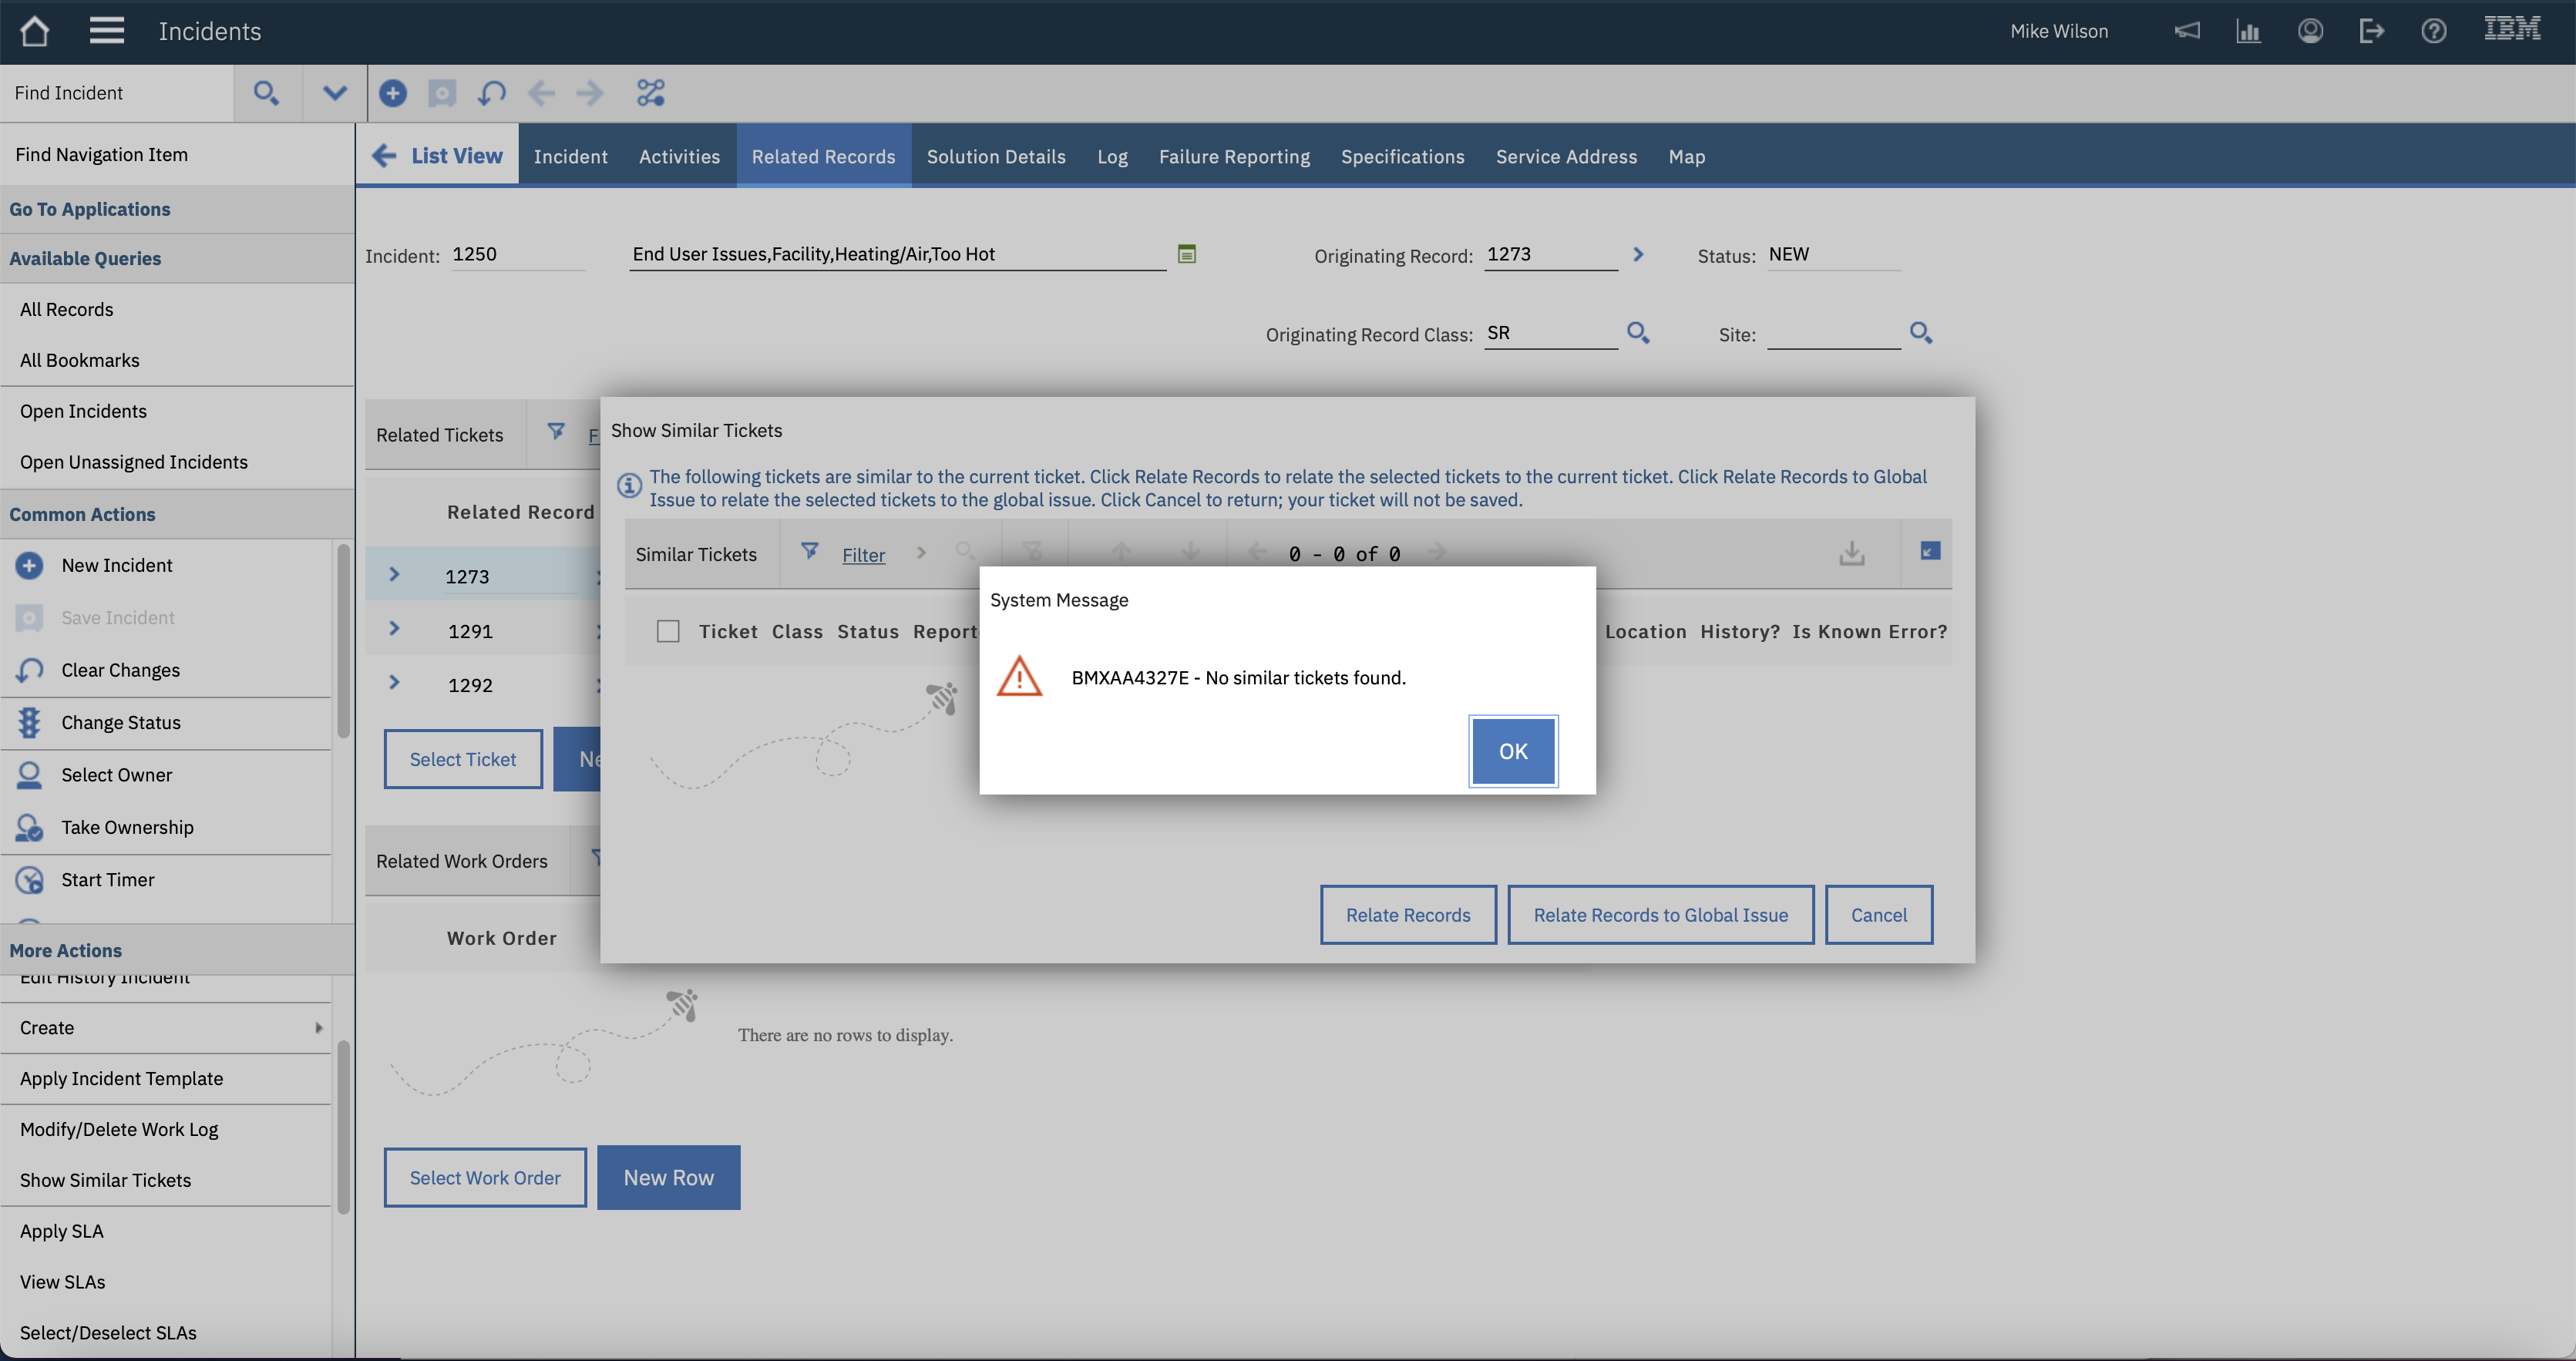Image resolution: width=2576 pixels, height=1361 pixels.
Task: Click the Home icon in top bar
Action: click(34, 31)
